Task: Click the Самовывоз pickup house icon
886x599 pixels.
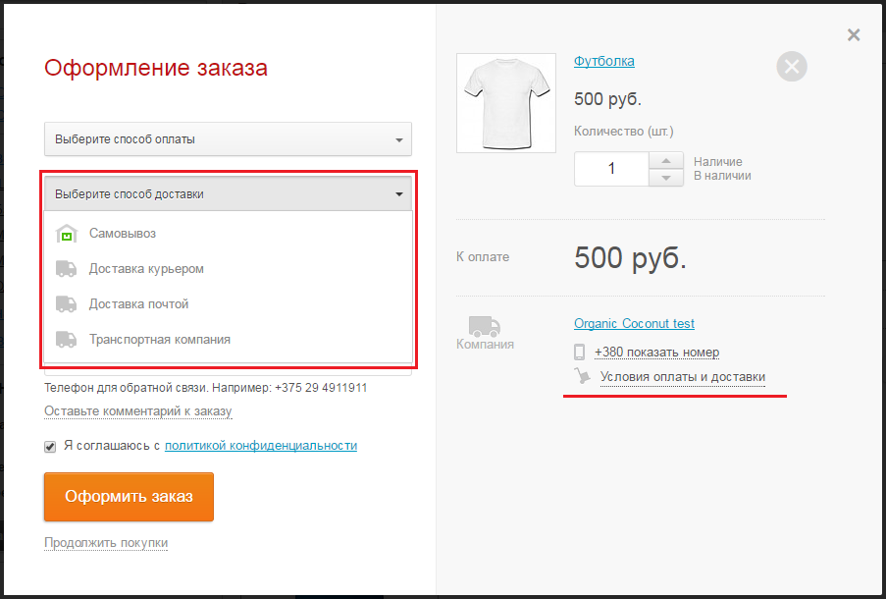Action: click(66, 234)
